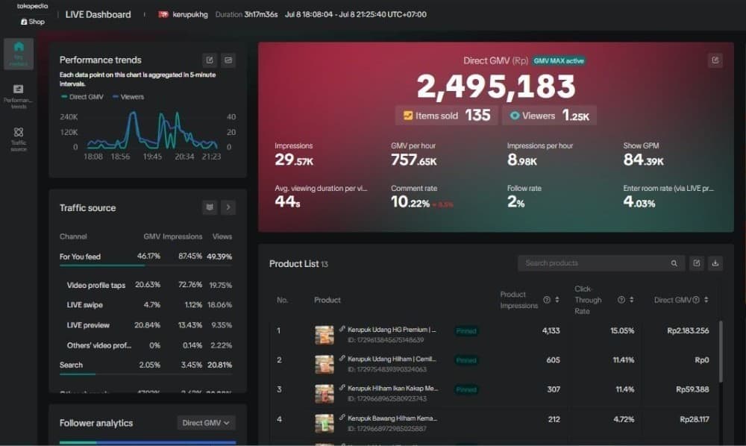Image resolution: width=746 pixels, height=446 pixels.
Task: Show Direct GMV column info icon
Action: tap(696, 300)
